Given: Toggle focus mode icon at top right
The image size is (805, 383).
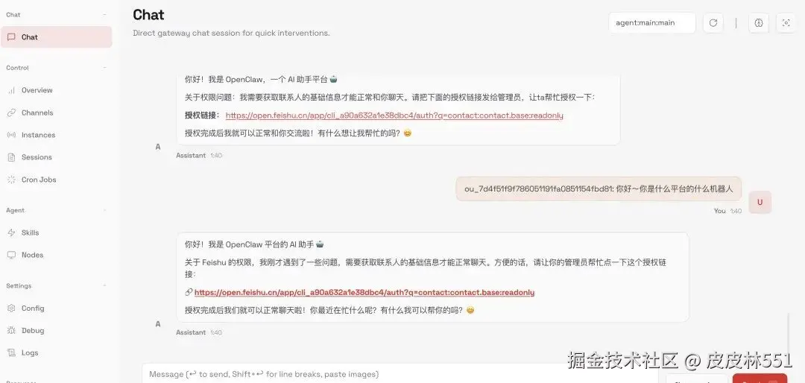Looking at the screenshot, I should pyautogui.click(x=786, y=23).
